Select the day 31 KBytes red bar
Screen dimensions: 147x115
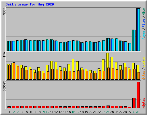[x=138, y=95]
